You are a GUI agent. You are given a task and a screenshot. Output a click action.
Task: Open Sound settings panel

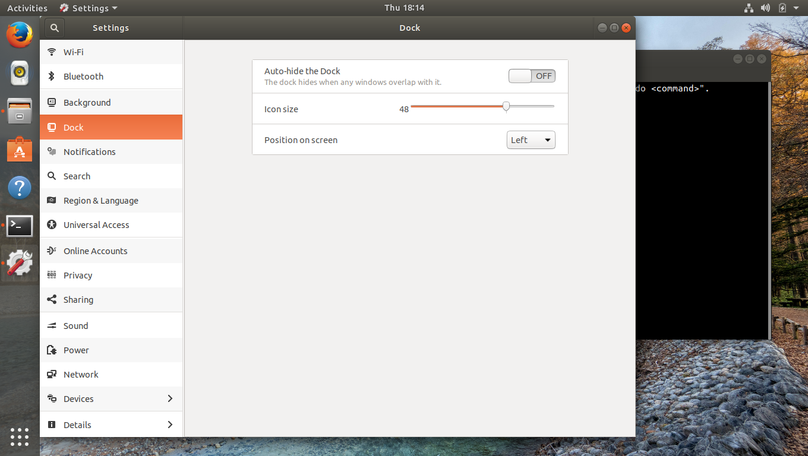coord(111,326)
